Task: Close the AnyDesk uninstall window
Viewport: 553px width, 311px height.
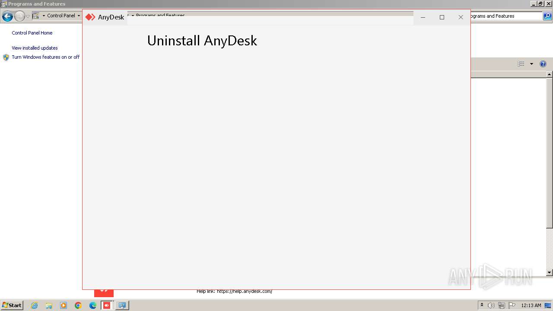Action: tap(461, 17)
